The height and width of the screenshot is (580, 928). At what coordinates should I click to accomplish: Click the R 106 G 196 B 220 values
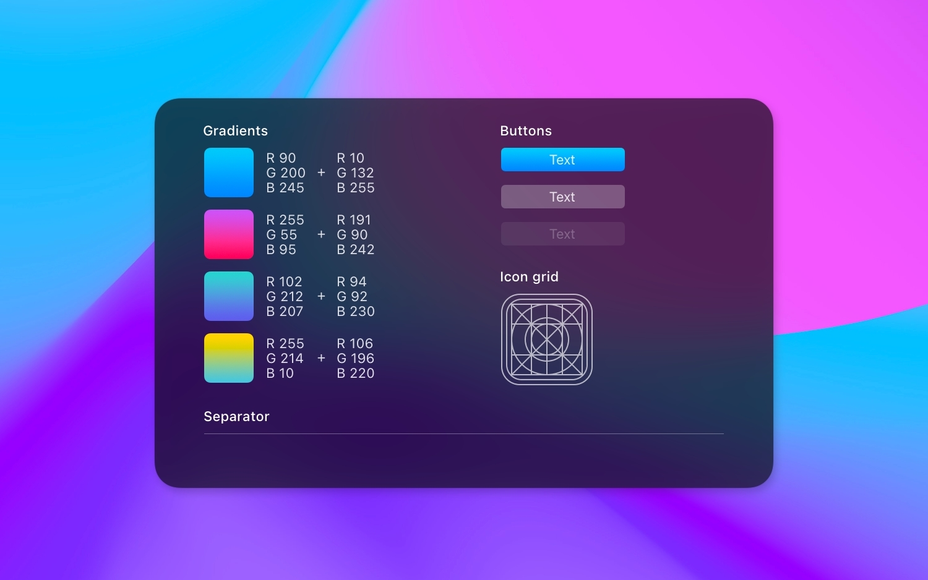[x=355, y=359]
